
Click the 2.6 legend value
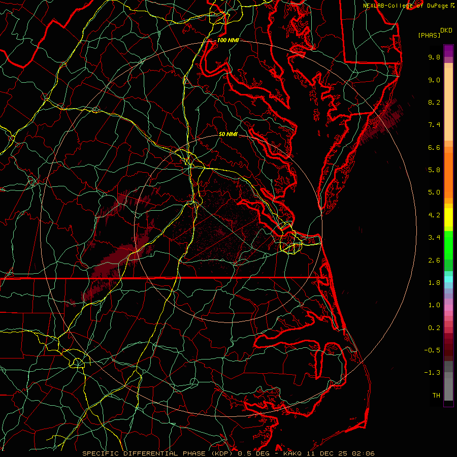434,260
